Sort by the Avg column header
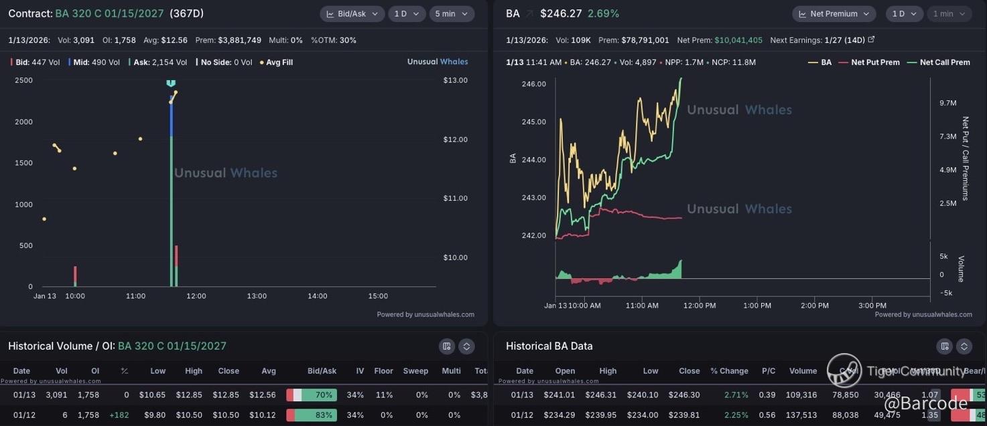The width and height of the screenshot is (987, 426). pos(268,371)
